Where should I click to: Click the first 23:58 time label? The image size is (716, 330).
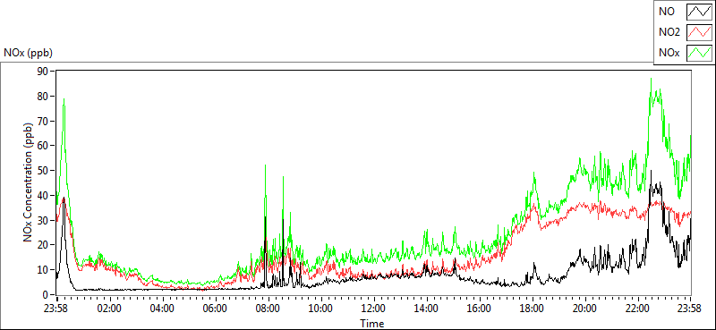(x=56, y=308)
